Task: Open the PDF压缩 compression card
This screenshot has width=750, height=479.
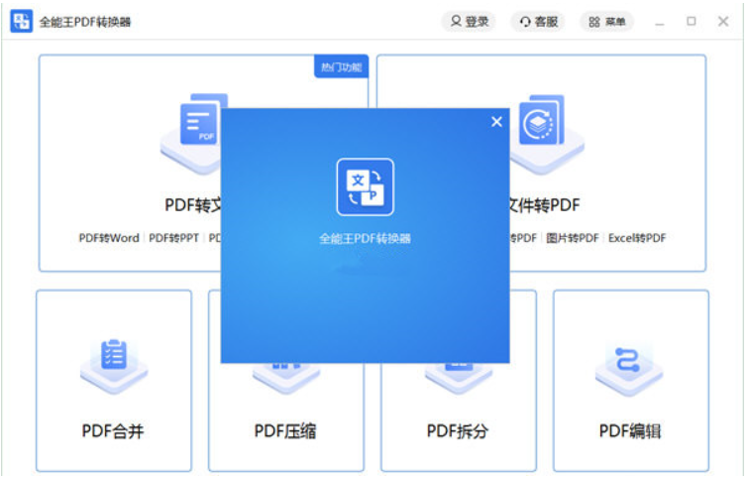Action: pyautogui.click(x=285, y=430)
